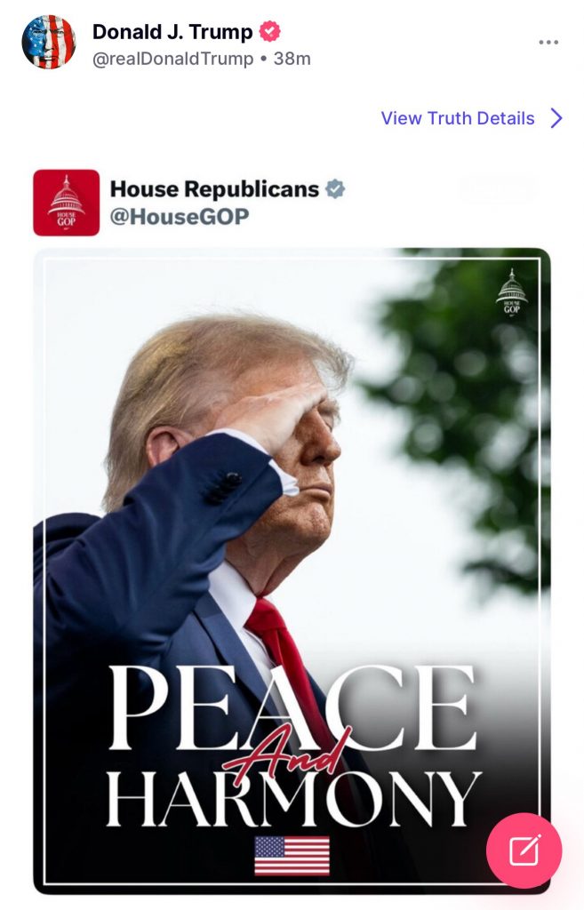
Task: Click the 38m post timestamp
Action: (x=292, y=59)
